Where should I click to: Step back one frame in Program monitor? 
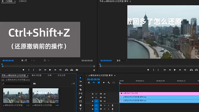[170, 70]
